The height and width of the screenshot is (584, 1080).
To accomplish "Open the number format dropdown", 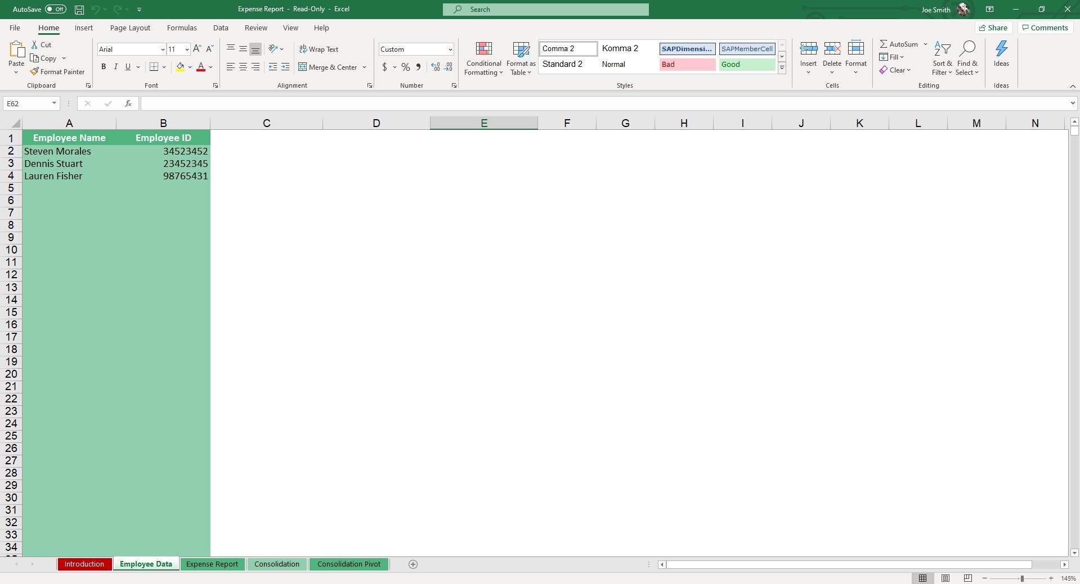I will coord(450,49).
